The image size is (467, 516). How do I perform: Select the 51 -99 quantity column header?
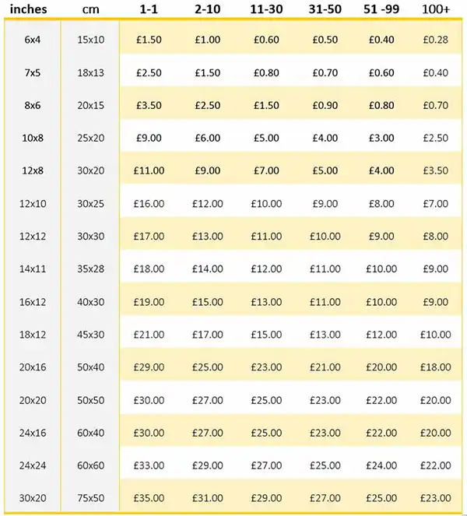coord(381,9)
